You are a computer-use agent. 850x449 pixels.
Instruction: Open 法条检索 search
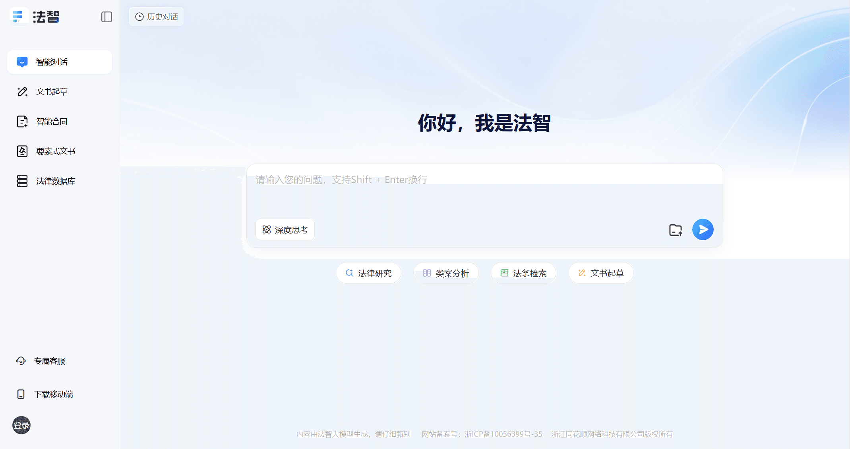coord(523,273)
